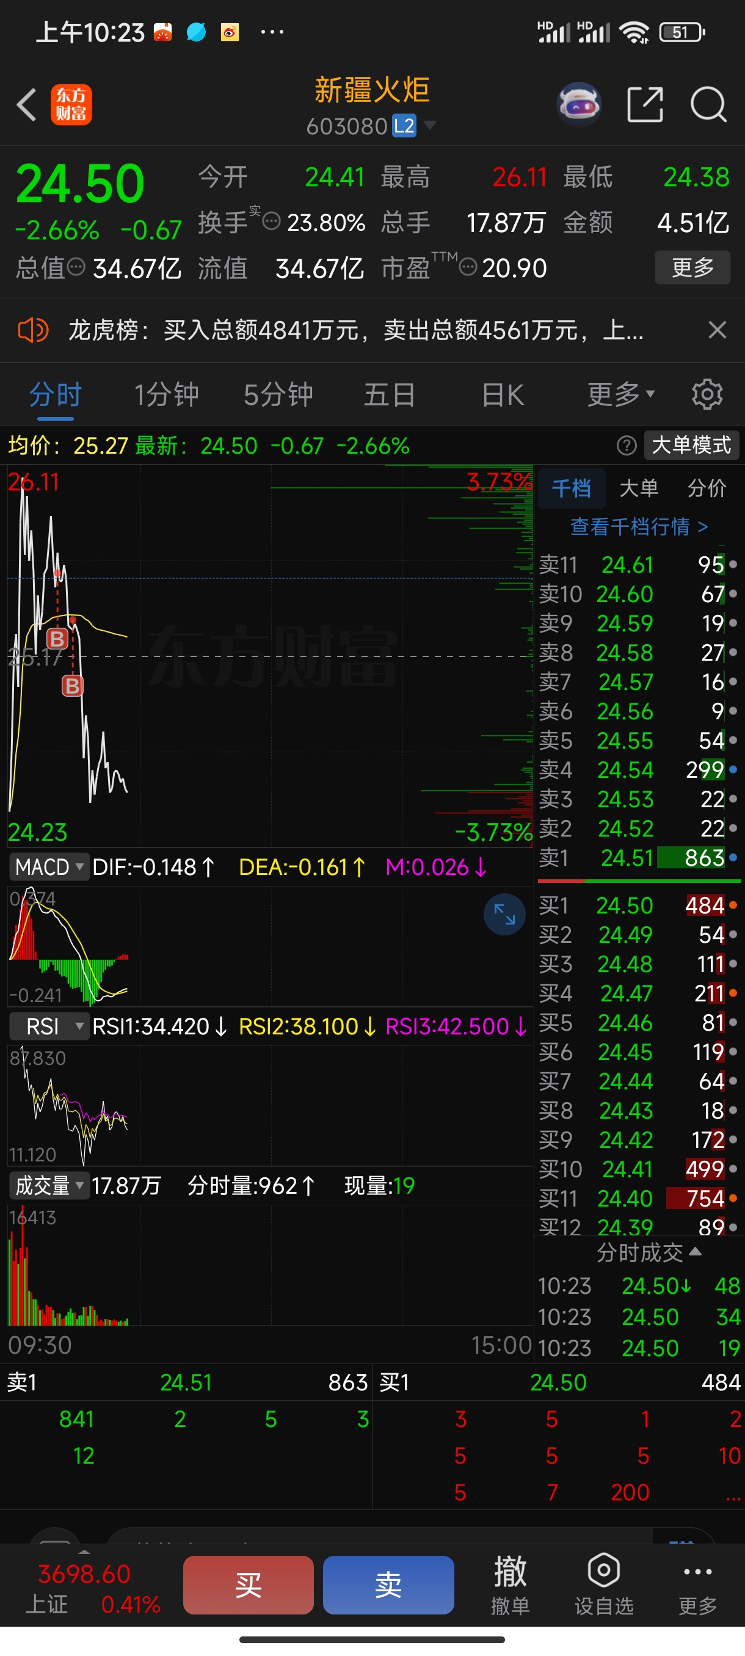Tap the 撤单 cancel order icon
The image size is (745, 1656).
tap(510, 1585)
